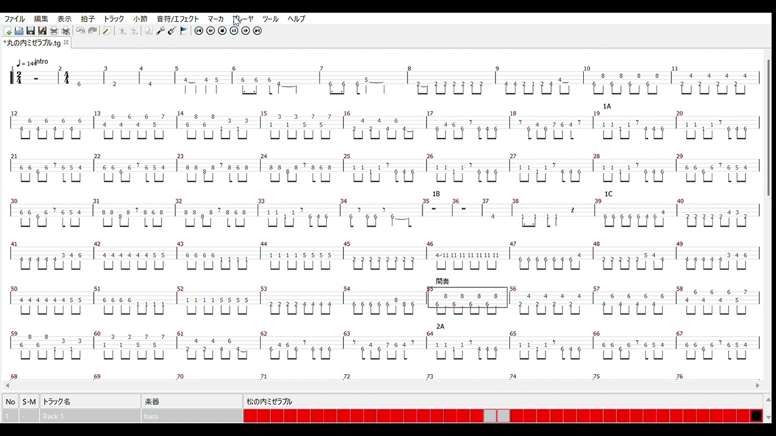
Task: Close the 丸の内ミゼラブル.tg tab
Action: coord(67,42)
